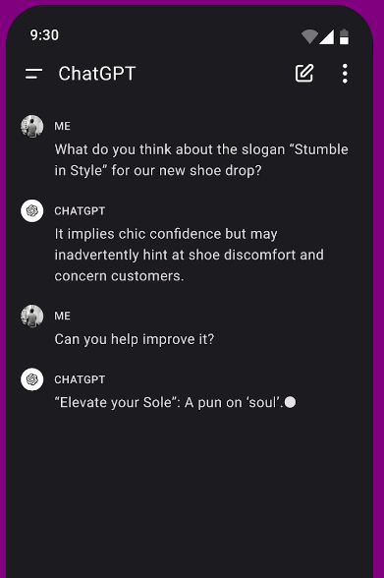Image resolution: width=384 pixels, height=578 pixels.
Task: Open the three-dot overflow menu
Action: [345, 74]
